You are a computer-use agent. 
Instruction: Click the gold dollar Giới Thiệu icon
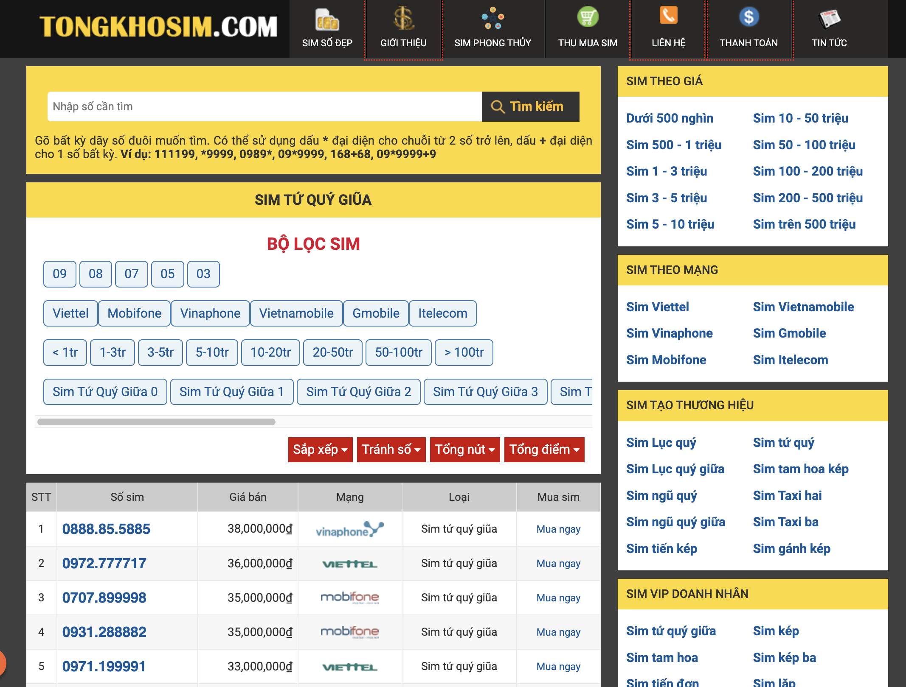pyautogui.click(x=403, y=19)
